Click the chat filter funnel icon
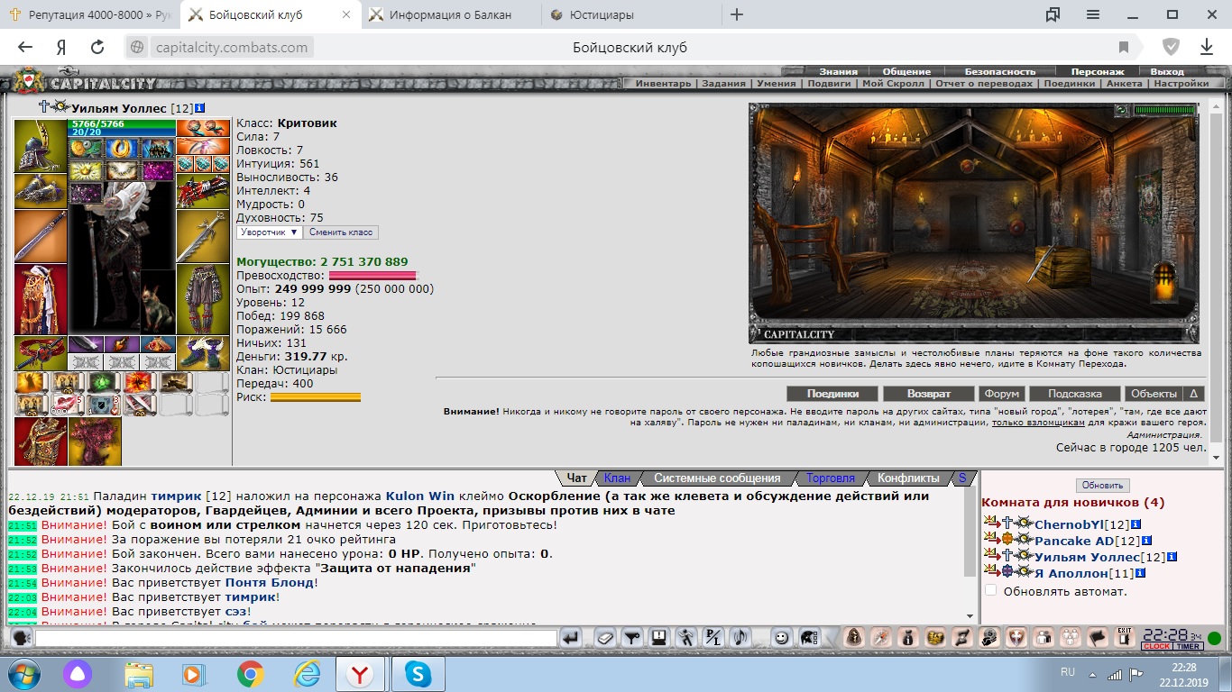 click(x=632, y=638)
